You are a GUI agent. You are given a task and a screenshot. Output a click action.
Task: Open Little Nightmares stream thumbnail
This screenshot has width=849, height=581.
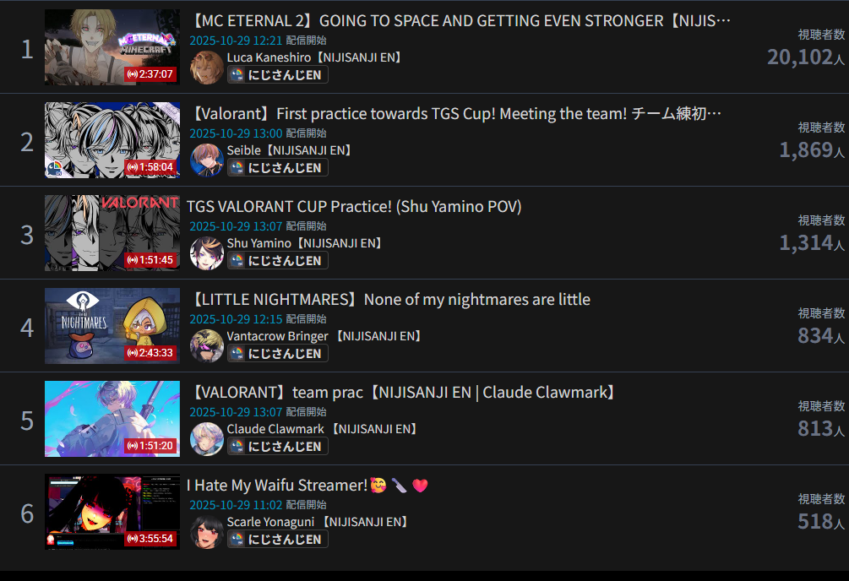(x=112, y=326)
